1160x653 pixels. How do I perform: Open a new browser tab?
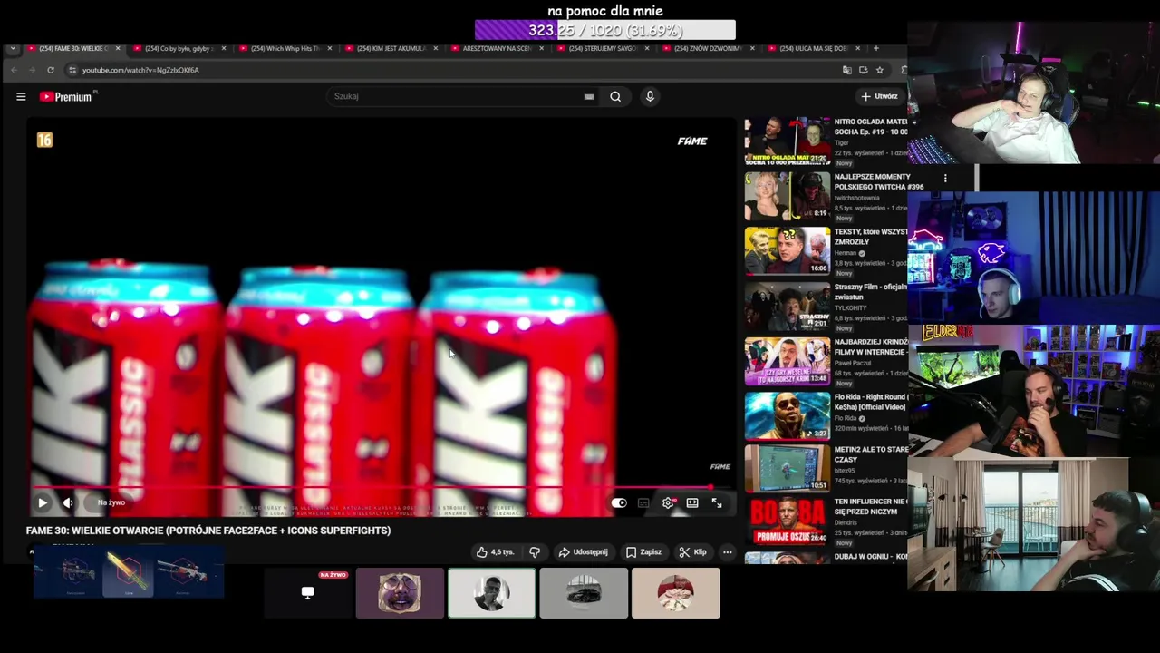875,48
